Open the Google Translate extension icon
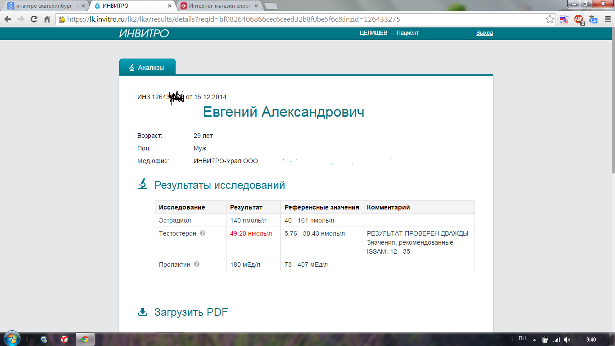Viewport: 615px width, 346px height. [593, 19]
